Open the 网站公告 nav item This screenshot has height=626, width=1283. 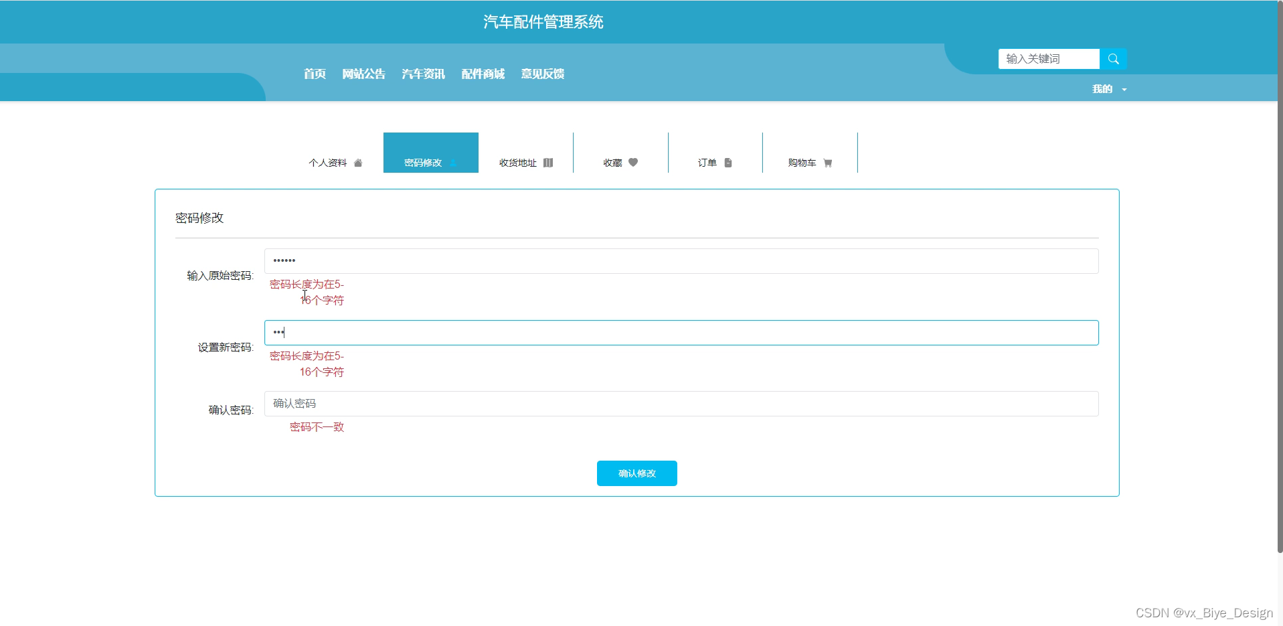pyautogui.click(x=363, y=74)
